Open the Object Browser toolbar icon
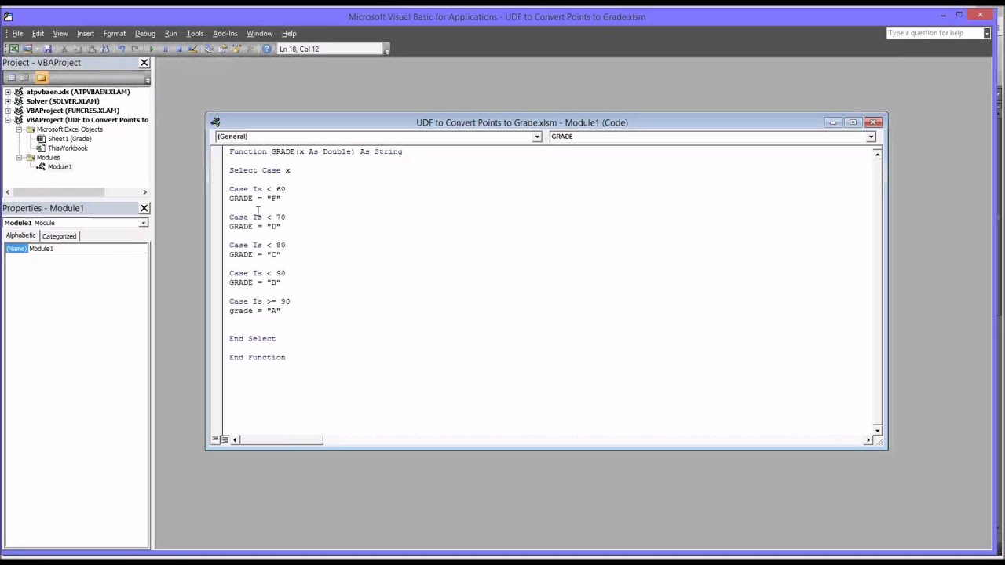 tap(236, 49)
